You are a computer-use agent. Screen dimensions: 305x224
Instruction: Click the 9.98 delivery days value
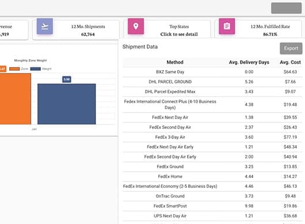point(249,206)
